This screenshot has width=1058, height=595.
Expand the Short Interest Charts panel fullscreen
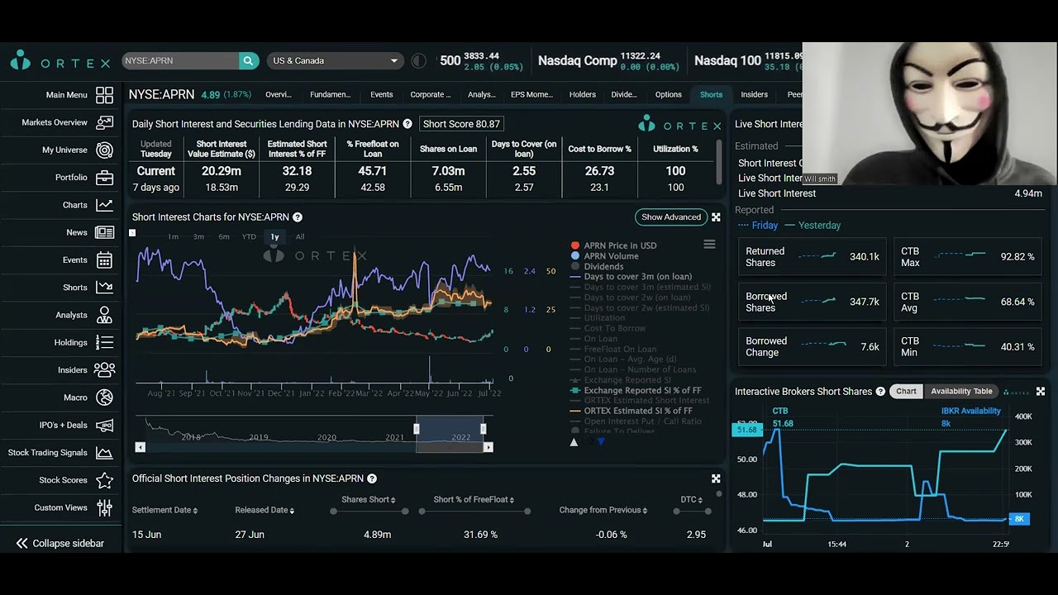716,217
